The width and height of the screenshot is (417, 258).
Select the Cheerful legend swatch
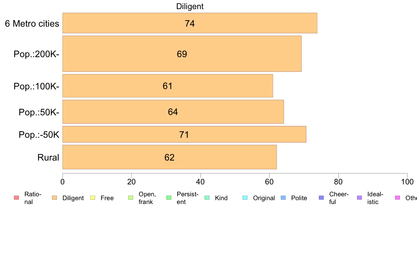tap(321, 198)
